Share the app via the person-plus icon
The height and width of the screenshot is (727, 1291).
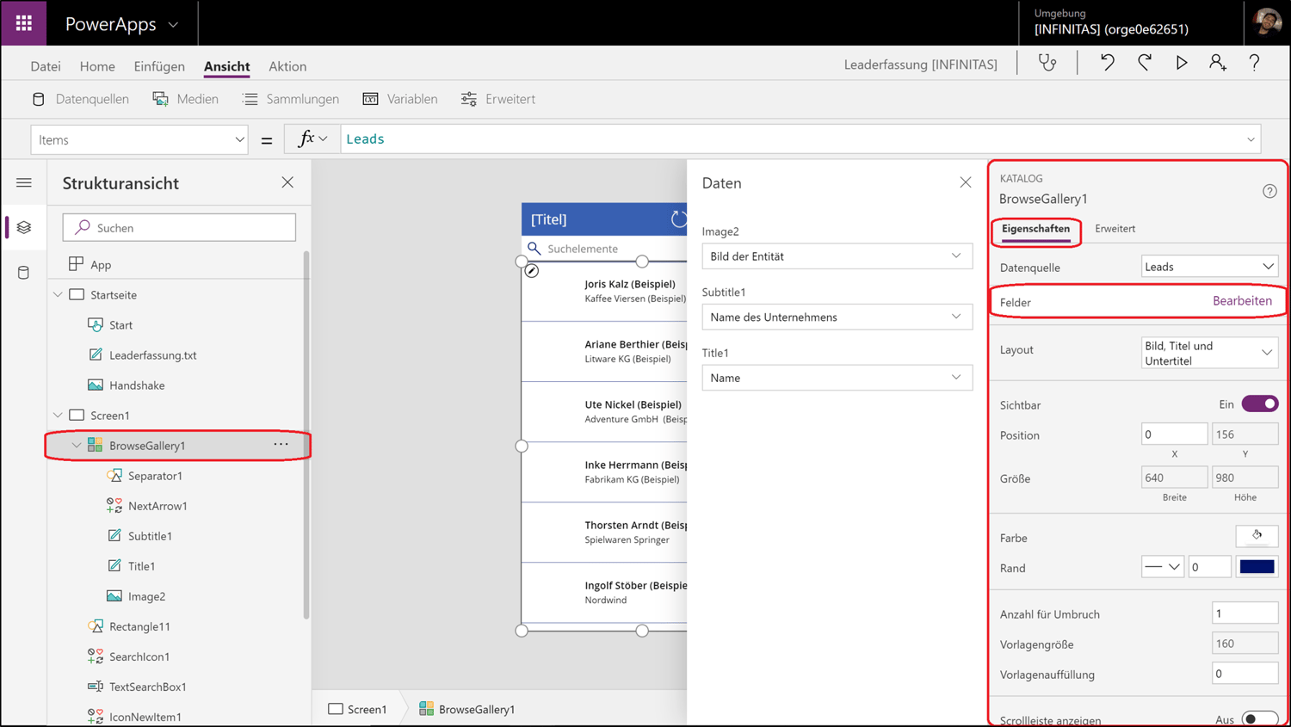coord(1218,62)
